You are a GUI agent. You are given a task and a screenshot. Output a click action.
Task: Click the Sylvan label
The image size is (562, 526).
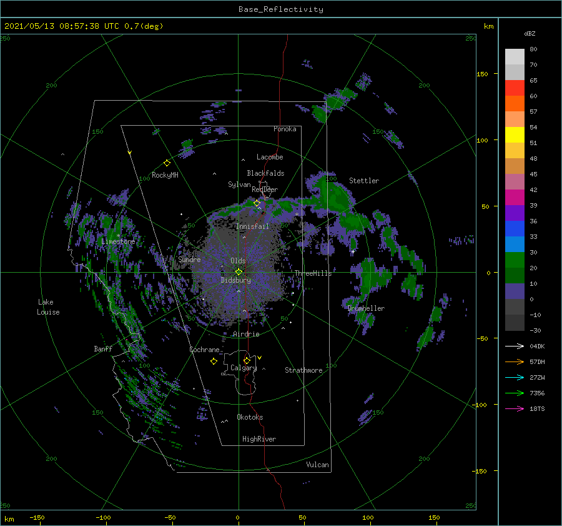click(x=239, y=185)
